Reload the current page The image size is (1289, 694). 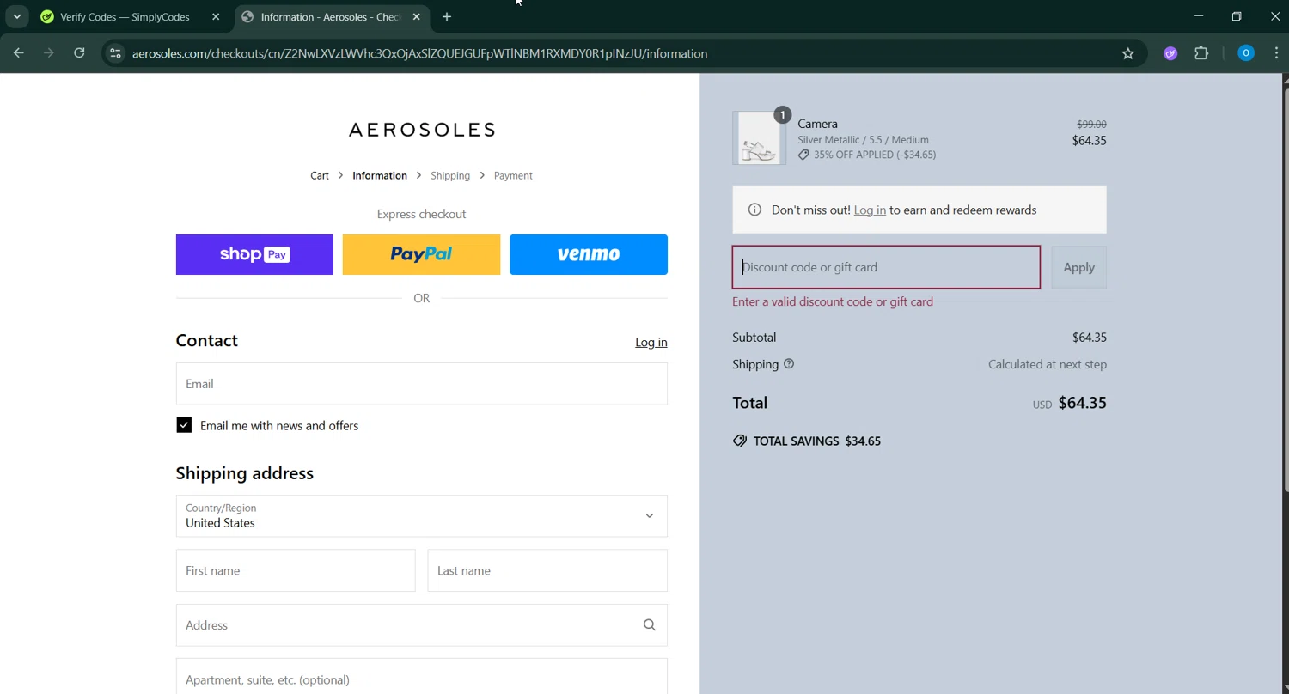(79, 53)
